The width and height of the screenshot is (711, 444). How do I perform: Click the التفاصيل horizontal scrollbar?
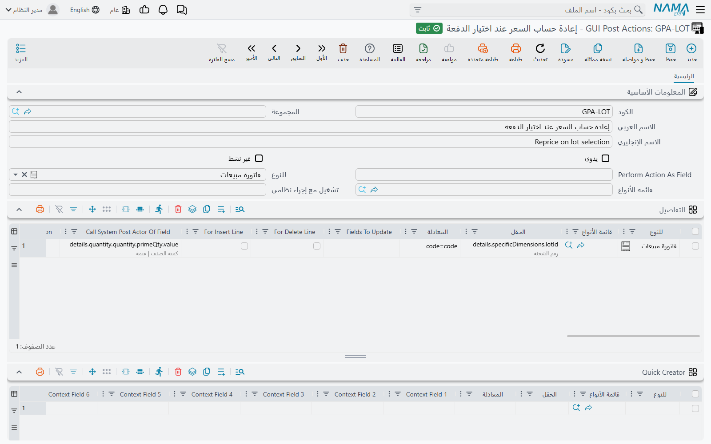[633, 336]
